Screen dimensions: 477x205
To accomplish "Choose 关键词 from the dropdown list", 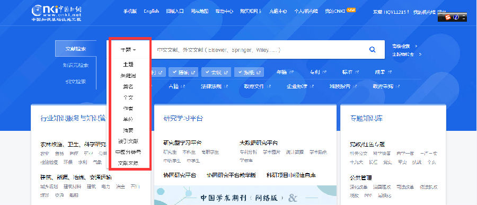I will point(128,76).
